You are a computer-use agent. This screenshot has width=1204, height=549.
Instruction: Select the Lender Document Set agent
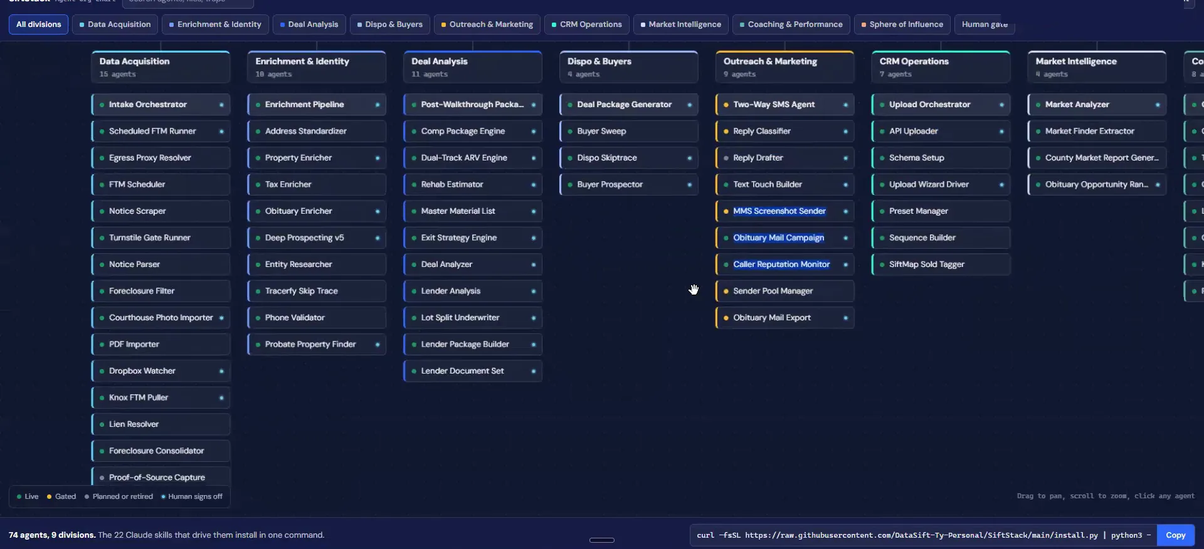coord(473,371)
